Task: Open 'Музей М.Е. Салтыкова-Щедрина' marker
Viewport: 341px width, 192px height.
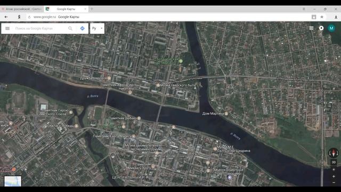Action: click(x=215, y=149)
